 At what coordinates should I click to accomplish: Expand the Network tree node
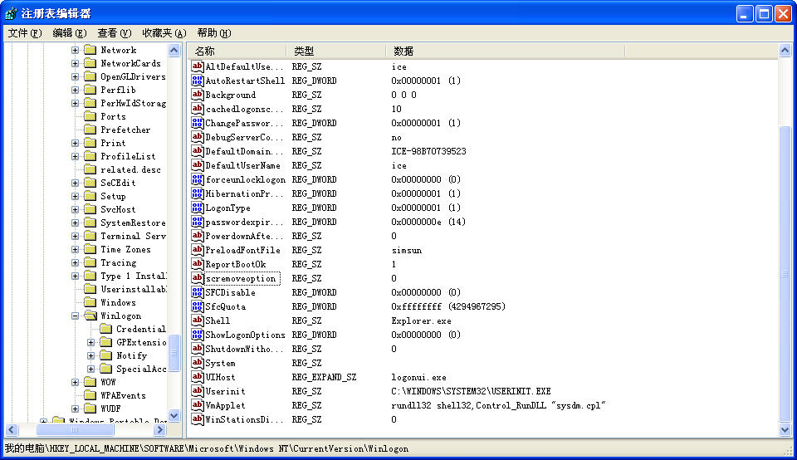point(76,50)
